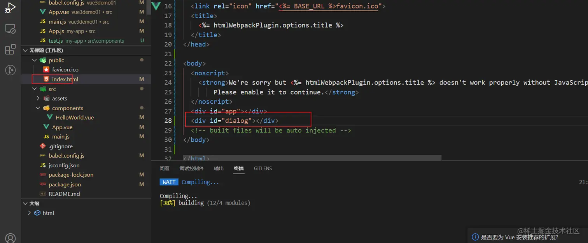Image resolution: width=588 pixels, height=243 pixels.
Task: Click the WAIT badge in terminal
Action: click(x=169, y=182)
